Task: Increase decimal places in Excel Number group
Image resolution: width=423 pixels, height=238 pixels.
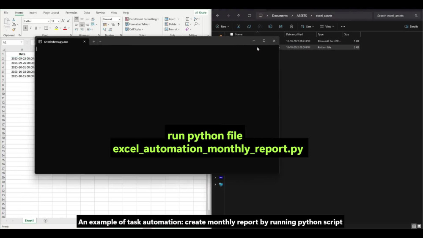Action: point(104,30)
